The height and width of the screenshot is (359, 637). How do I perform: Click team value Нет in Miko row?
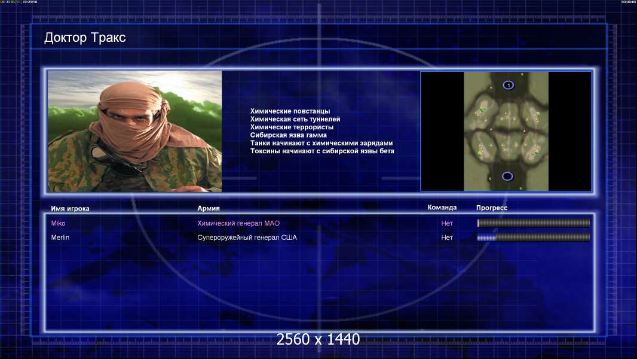(x=447, y=223)
